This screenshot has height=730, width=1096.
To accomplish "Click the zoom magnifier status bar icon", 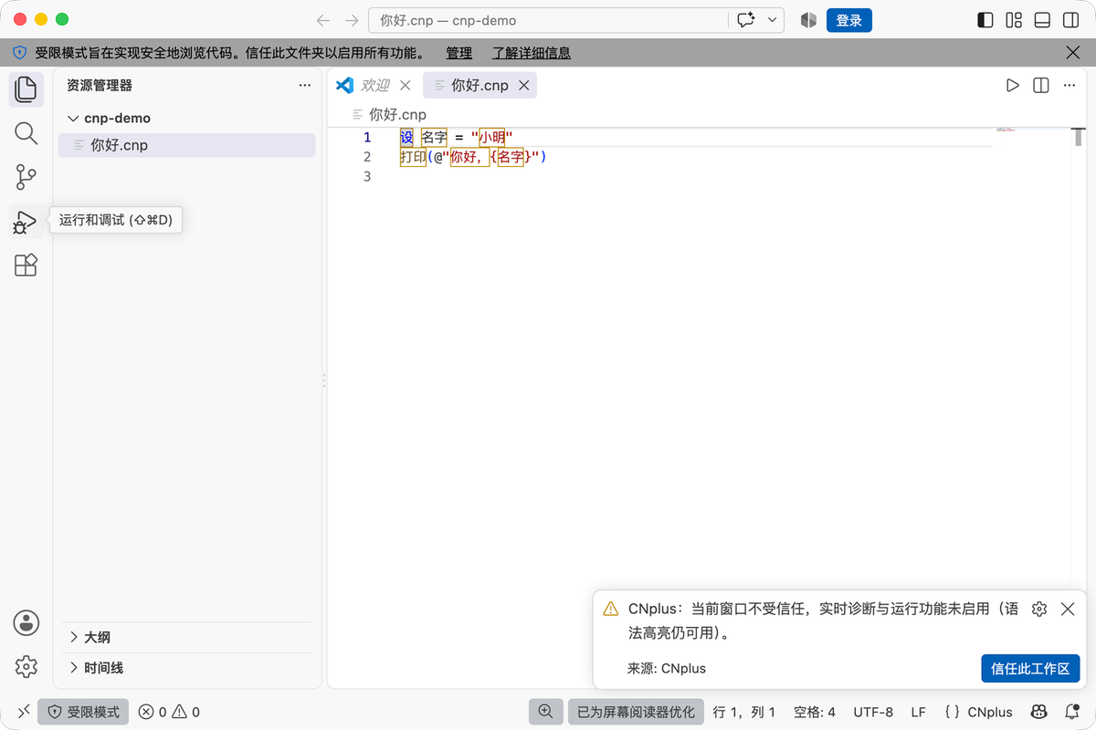I will coord(545,712).
